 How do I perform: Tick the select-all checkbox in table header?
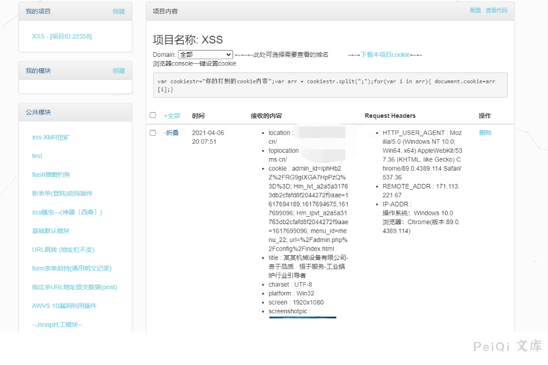[153, 115]
